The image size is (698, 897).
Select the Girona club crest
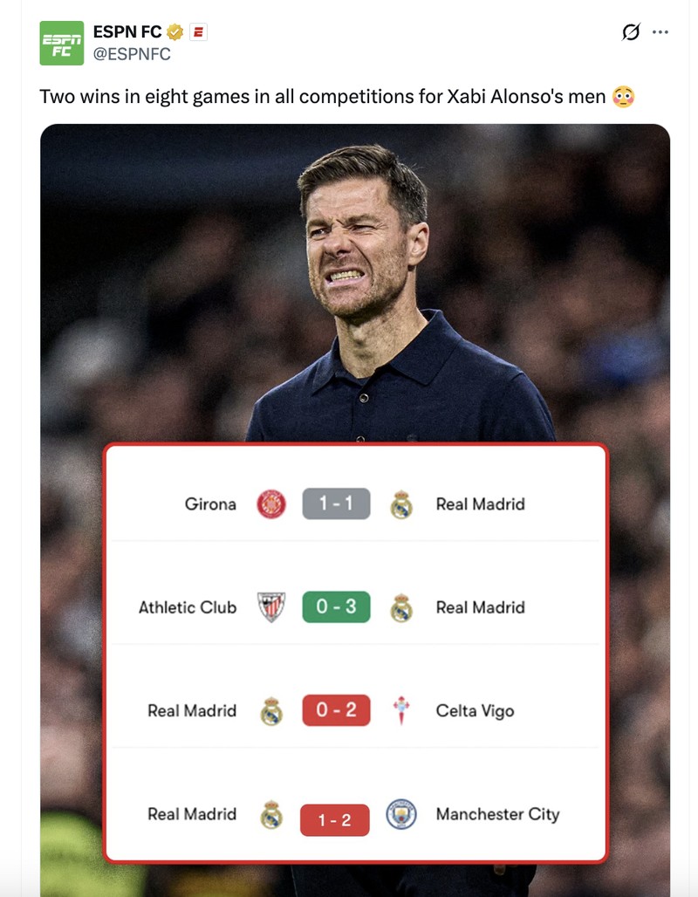[x=270, y=503]
